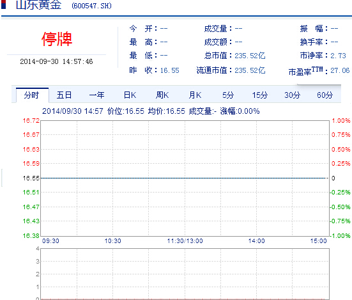Click the 16.51 price axis label
The image size is (352, 300).
tap(31, 193)
